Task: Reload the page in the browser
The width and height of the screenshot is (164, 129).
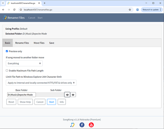Action: coord(14,10)
